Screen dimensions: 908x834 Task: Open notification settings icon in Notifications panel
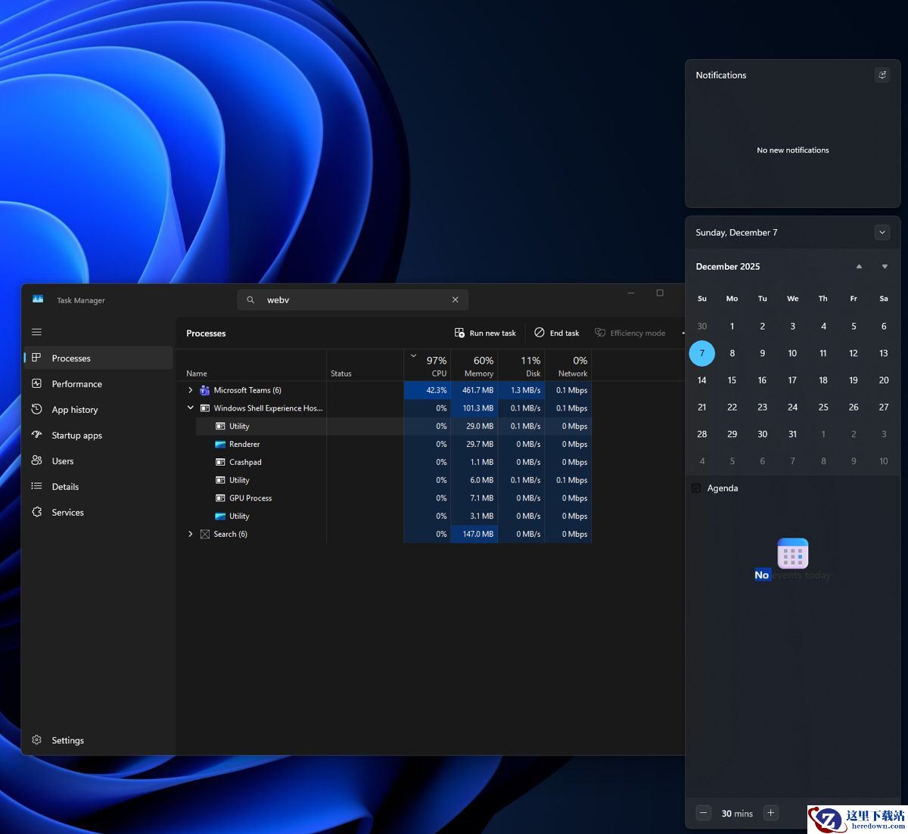(x=882, y=75)
